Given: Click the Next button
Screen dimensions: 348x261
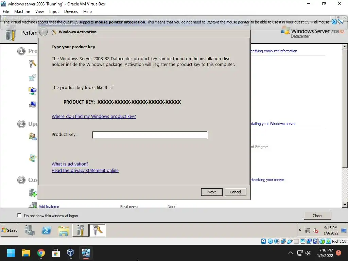Looking at the screenshot, I should coord(212,192).
